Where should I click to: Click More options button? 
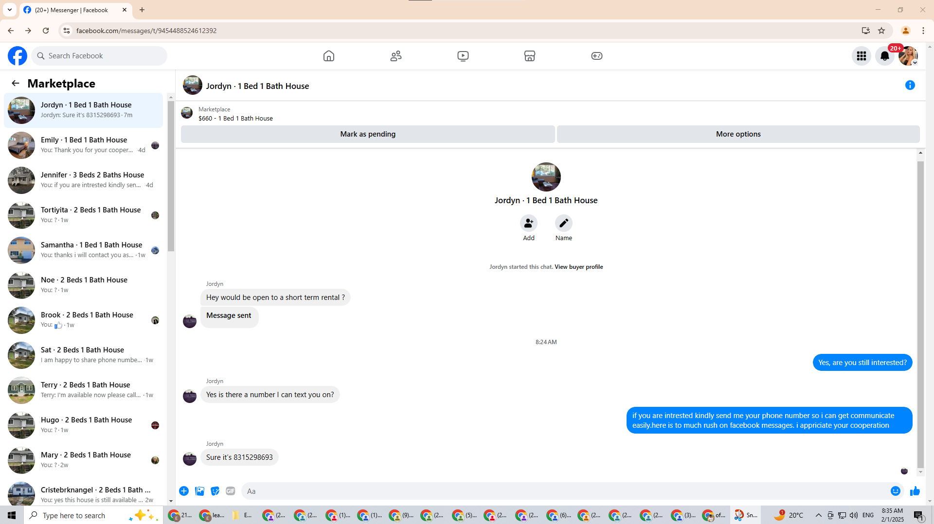[738, 134]
